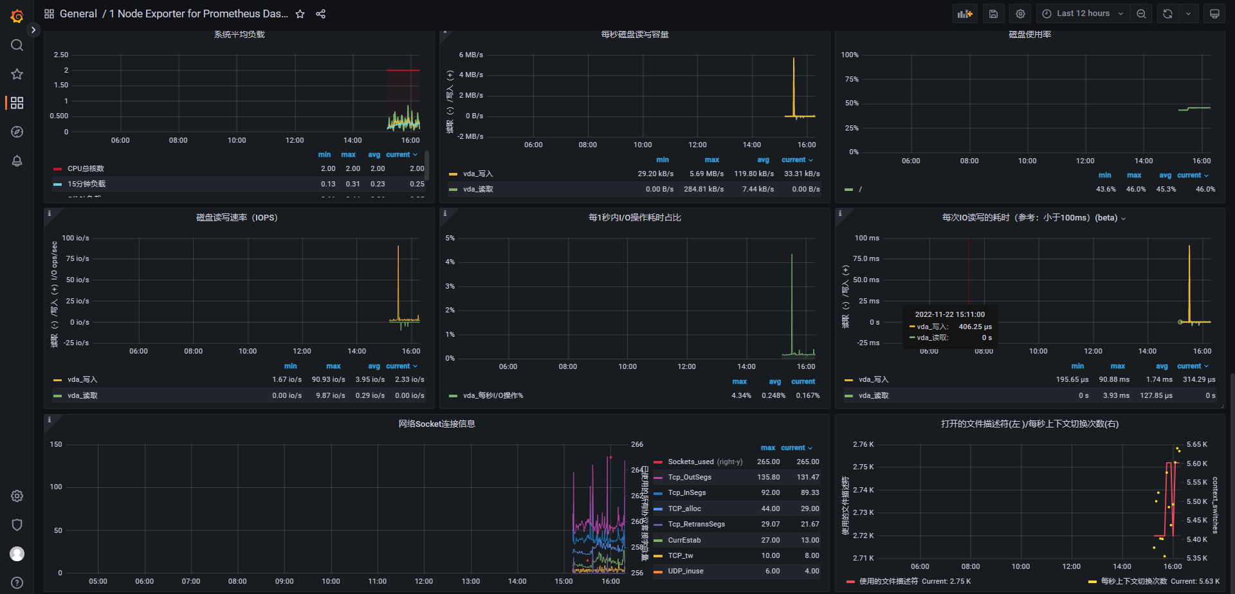Show the info icon on the IOPS panel
Viewport: 1235px width, 594px height.
(49, 213)
